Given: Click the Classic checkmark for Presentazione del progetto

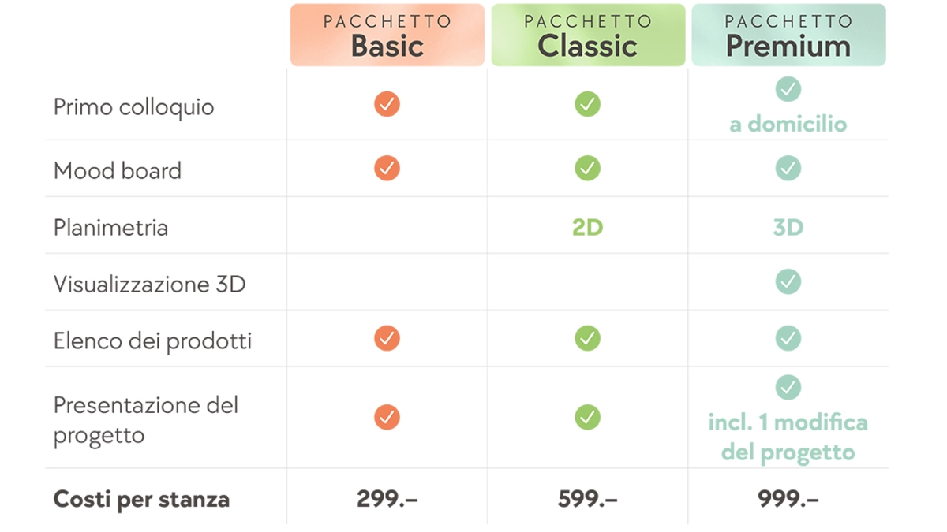Looking at the screenshot, I should pos(587,417).
